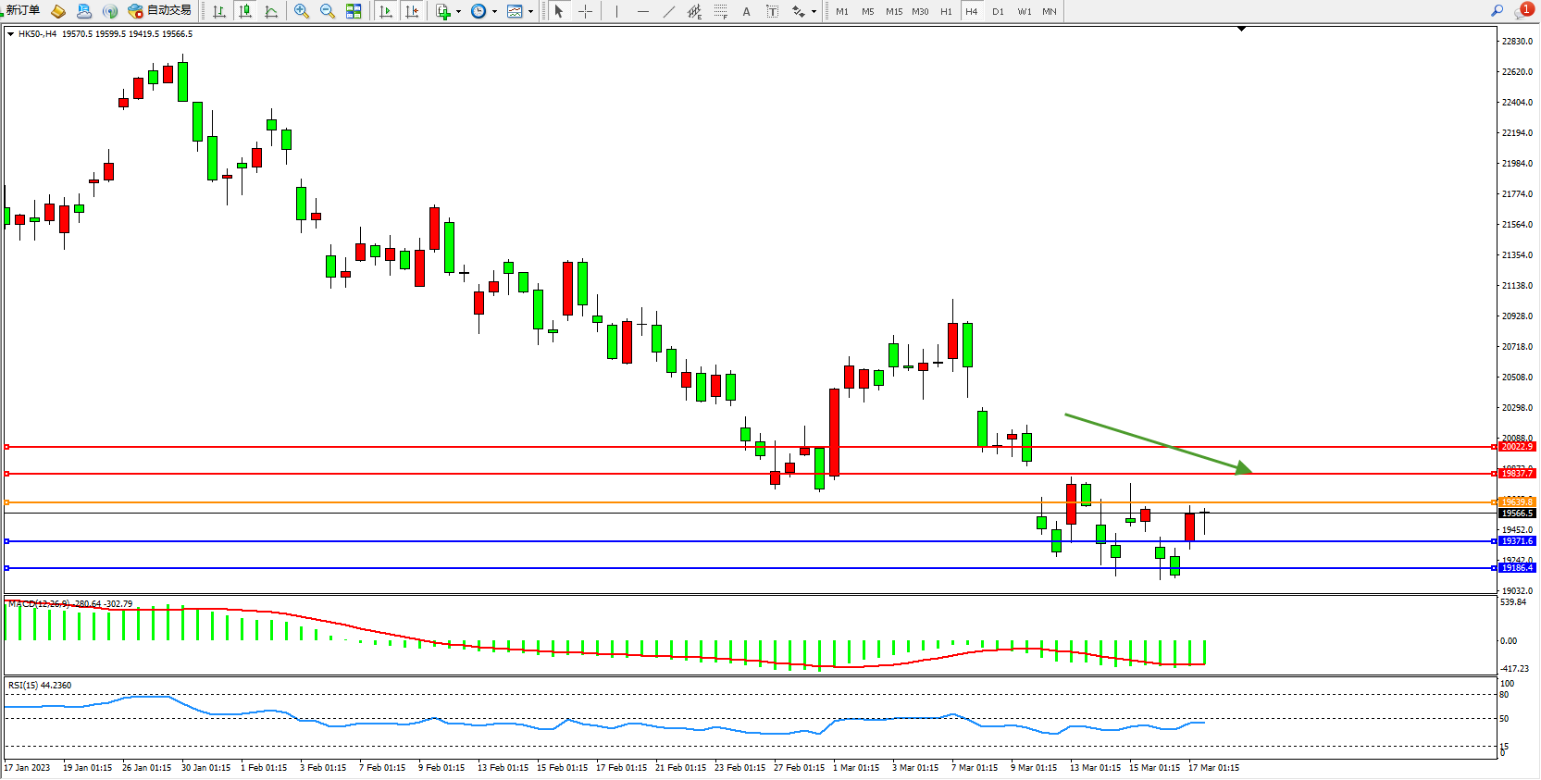The width and height of the screenshot is (1541, 780).
Task: Switch to the D1 timeframe
Action: (x=998, y=11)
